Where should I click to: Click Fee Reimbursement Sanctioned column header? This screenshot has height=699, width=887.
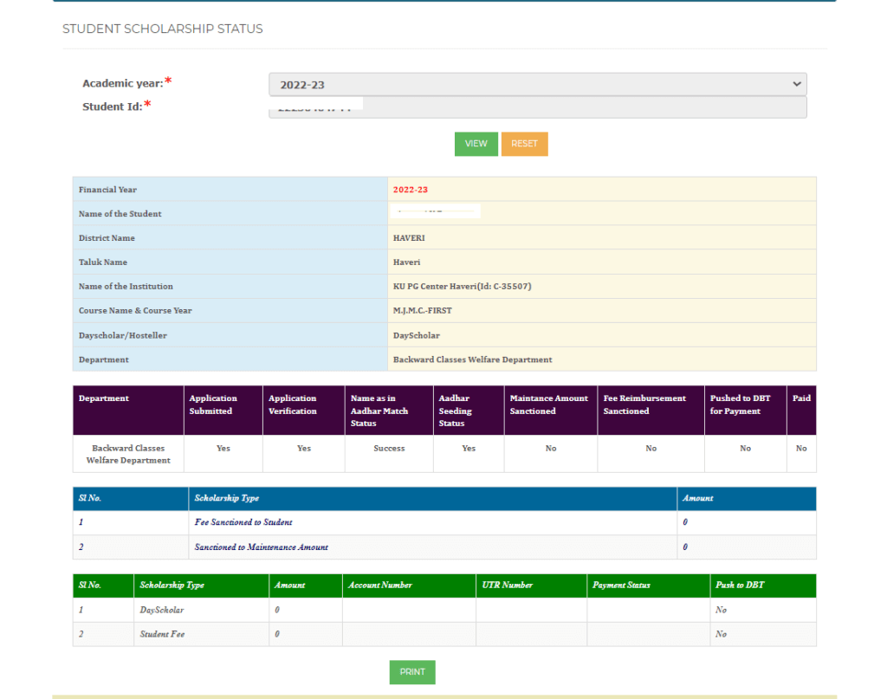point(651,410)
